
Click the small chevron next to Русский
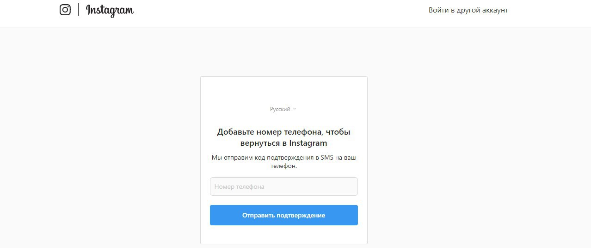coord(295,109)
